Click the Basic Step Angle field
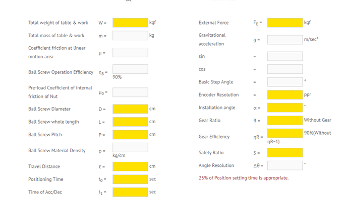Viewport: 344px width, 200px height. click(x=285, y=82)
